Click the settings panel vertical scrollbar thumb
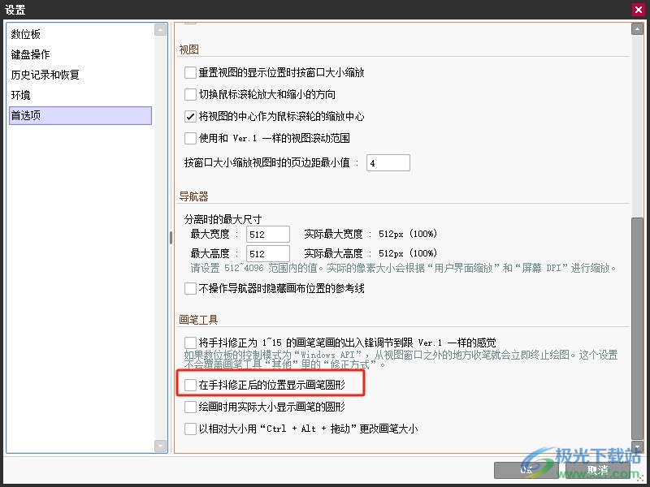650x487 pixels. click(637, 329)
